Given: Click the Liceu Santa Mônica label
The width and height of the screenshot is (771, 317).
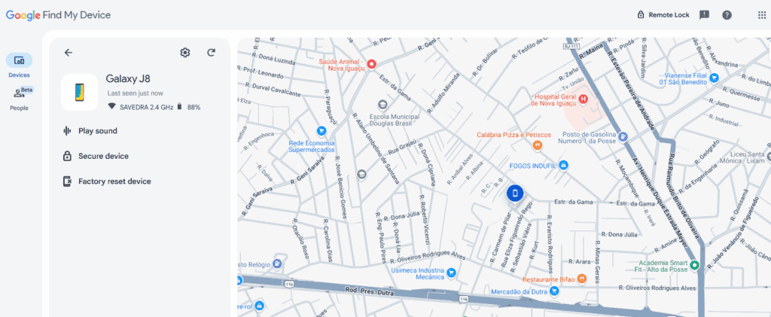Looking at the screenshot, I should [742, 157].
